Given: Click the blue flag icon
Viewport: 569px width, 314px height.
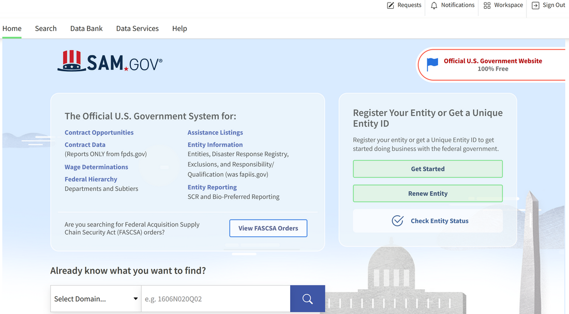Looking at the screenshot, I should pos(432,65).
